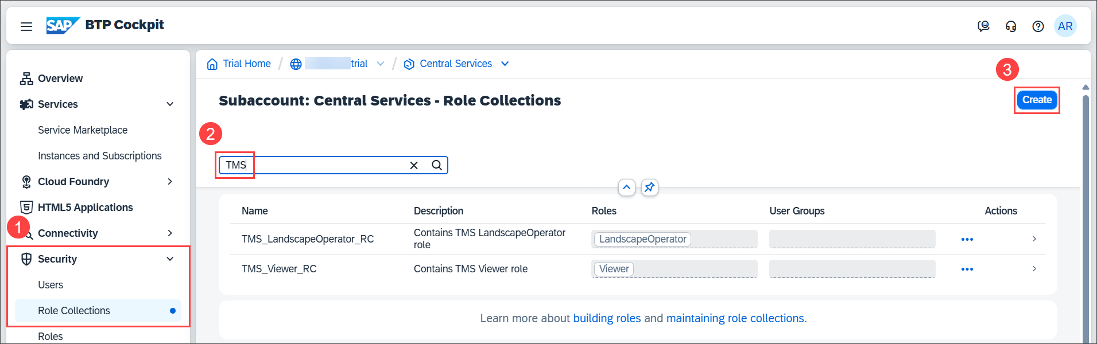1097x344 pixels.
Task: Open the trial global account dropdown
Action: click(x=380, y=64)
